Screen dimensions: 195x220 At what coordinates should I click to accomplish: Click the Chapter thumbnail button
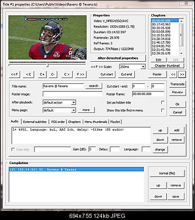click(x=167, y=66)
